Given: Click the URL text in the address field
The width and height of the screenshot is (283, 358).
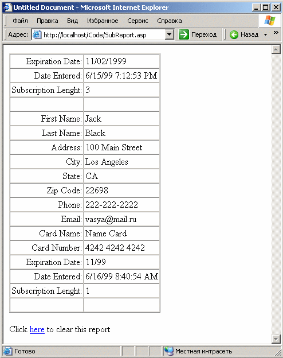Looking at the screenshot, I should tap(95, 35).
